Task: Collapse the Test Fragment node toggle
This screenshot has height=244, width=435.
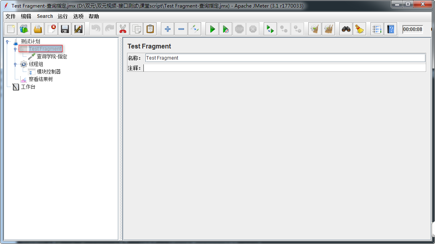Action: (15, 49)
